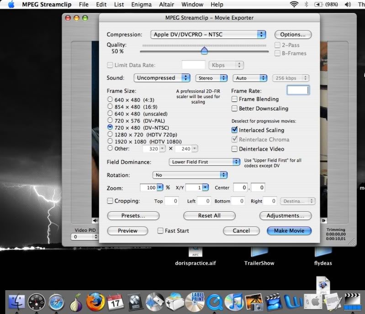Open System Preferences in the dock

[x=313, y=302]
